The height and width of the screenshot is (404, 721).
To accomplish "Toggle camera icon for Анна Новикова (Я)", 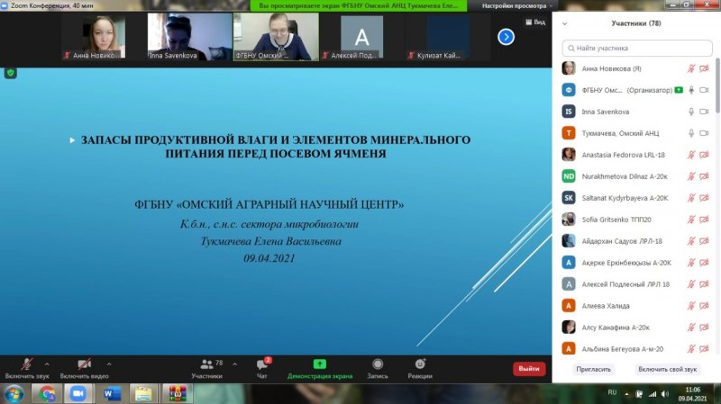I will 704,68.
